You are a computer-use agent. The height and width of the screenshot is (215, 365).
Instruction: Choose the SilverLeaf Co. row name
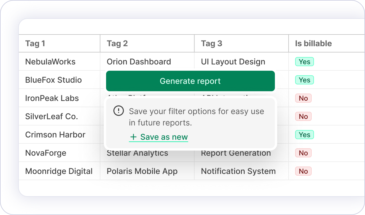coord(51,116)
